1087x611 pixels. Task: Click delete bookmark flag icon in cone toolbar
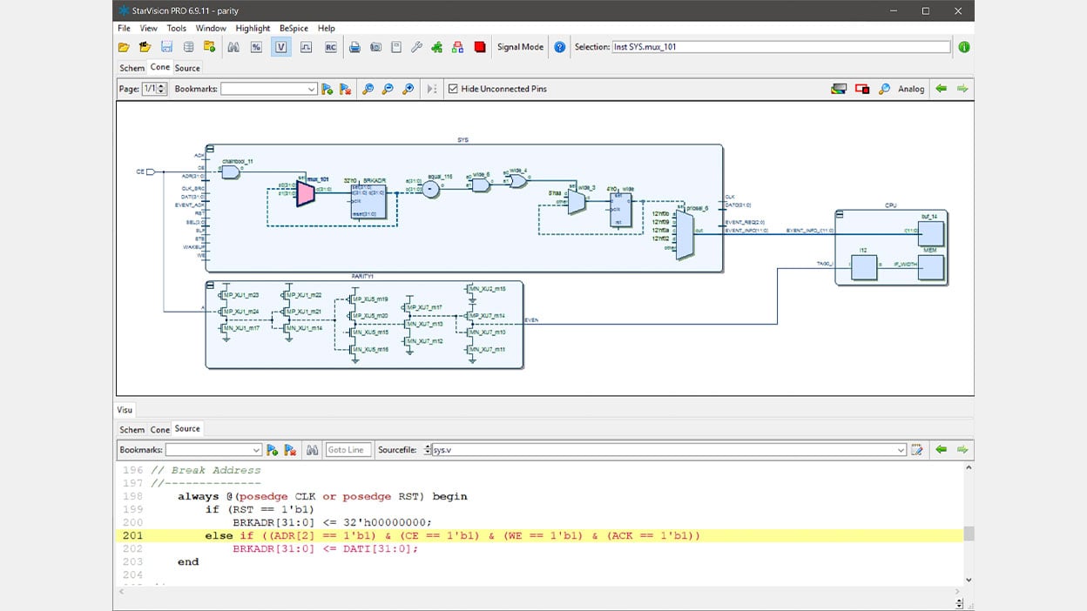point(345,89)
